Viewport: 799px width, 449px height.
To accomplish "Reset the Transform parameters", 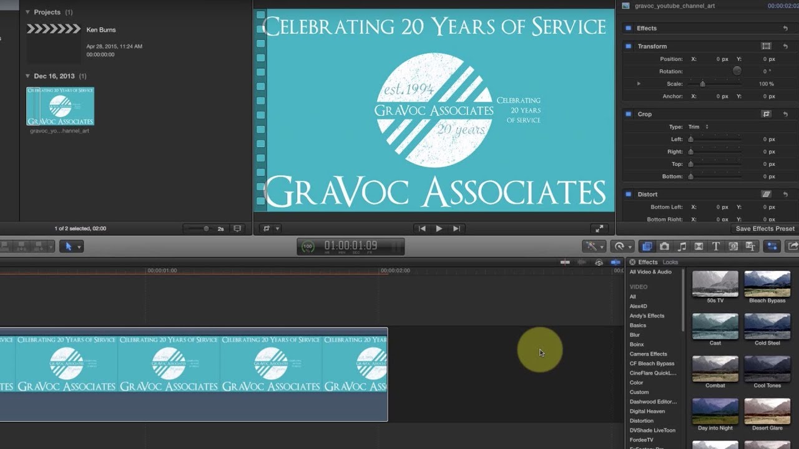I will point(785,46).
